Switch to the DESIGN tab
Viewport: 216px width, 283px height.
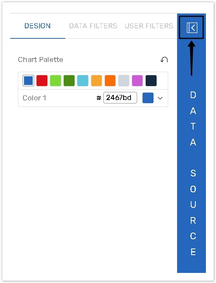click(x=37, y=26)
